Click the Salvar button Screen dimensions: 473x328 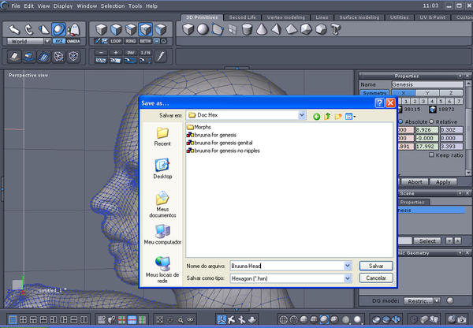(x=376, y=266)
